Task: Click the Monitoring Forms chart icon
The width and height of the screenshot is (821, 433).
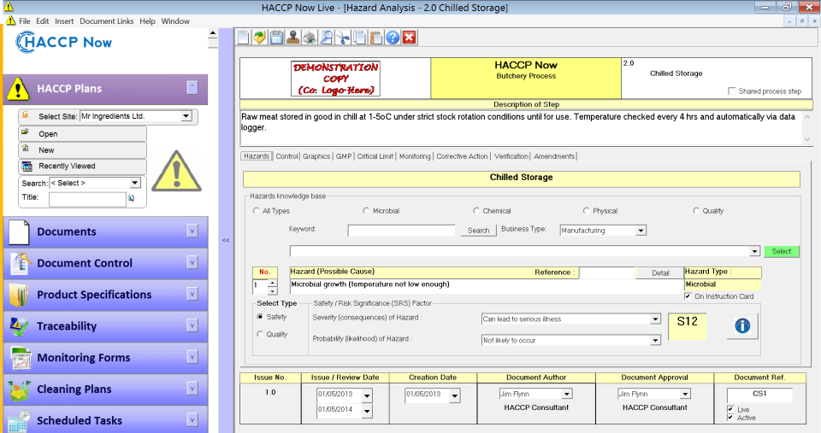Action: click(20, 358)
